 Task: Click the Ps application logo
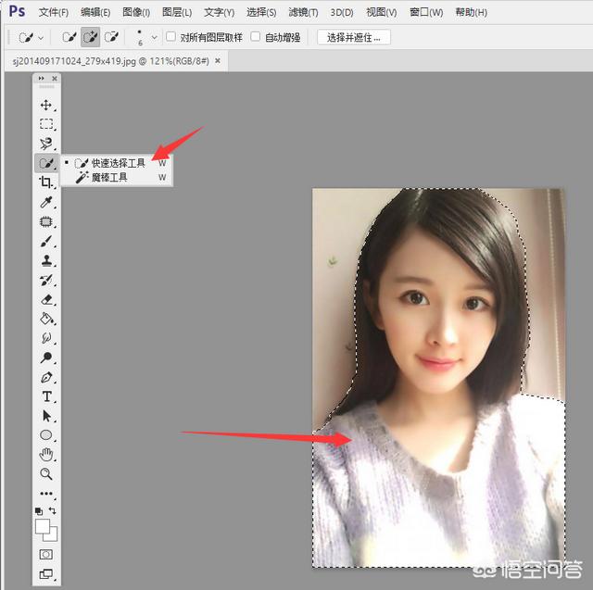(17, 11)
